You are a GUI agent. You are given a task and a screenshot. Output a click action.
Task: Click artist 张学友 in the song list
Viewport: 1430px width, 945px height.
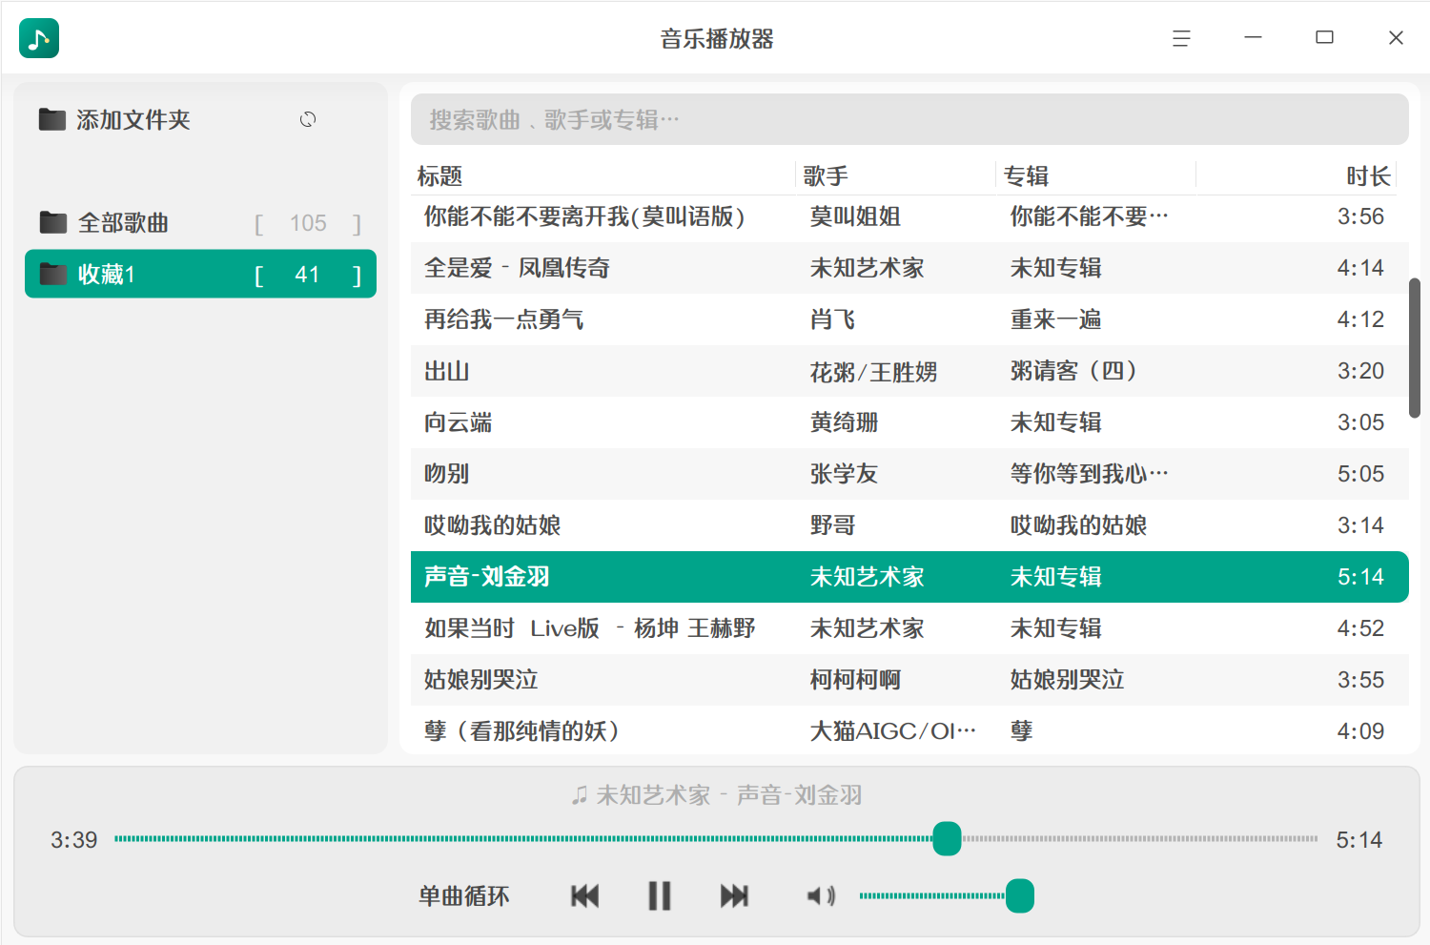coord(844,474)
